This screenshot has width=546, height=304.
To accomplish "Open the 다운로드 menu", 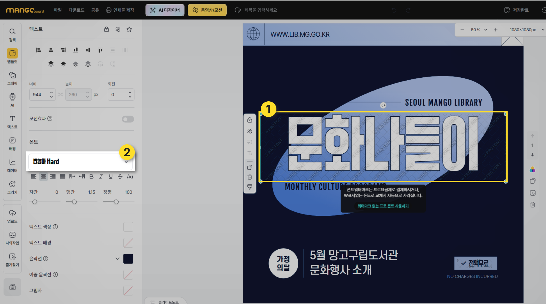I will point(76,10).
